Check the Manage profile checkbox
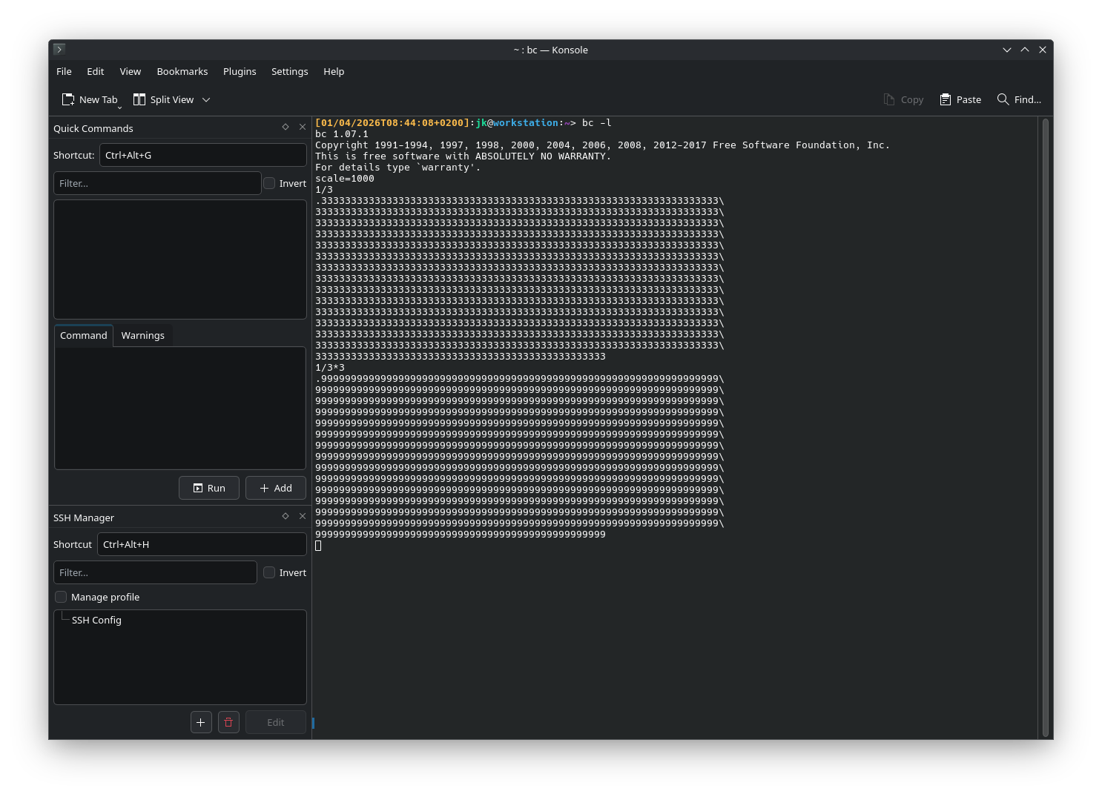 tap(61, 597)
